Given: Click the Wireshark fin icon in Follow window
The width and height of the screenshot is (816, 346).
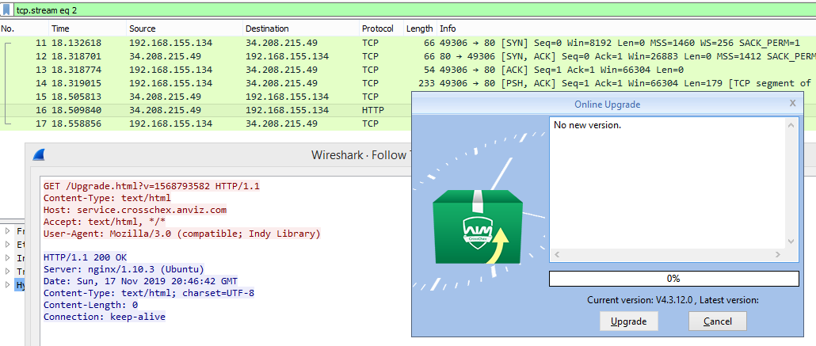Looking at the screenshot, I should tap(39, 154).
